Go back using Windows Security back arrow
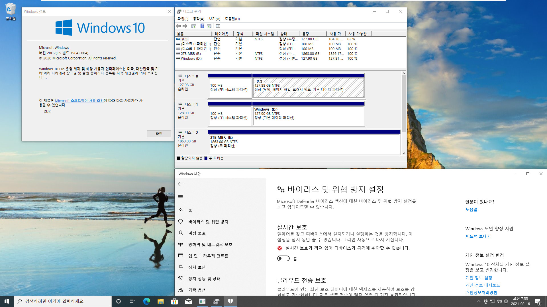Screen dimensions: 547x307 pos(180,184)
